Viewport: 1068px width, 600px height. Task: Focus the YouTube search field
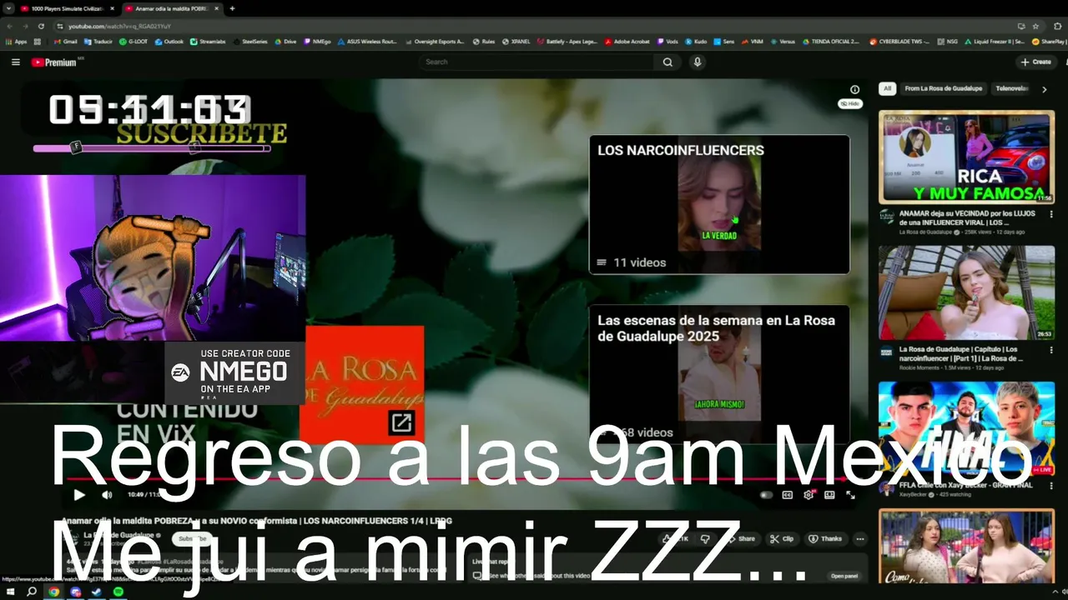pyautogui.click(x=537, y=62)
